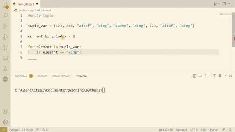
Task: Click the unsaved dot on tuple_ds.py tab
Action: [37, 4]
